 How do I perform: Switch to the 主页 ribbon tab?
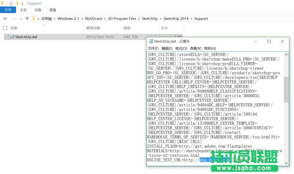(23, 10)
